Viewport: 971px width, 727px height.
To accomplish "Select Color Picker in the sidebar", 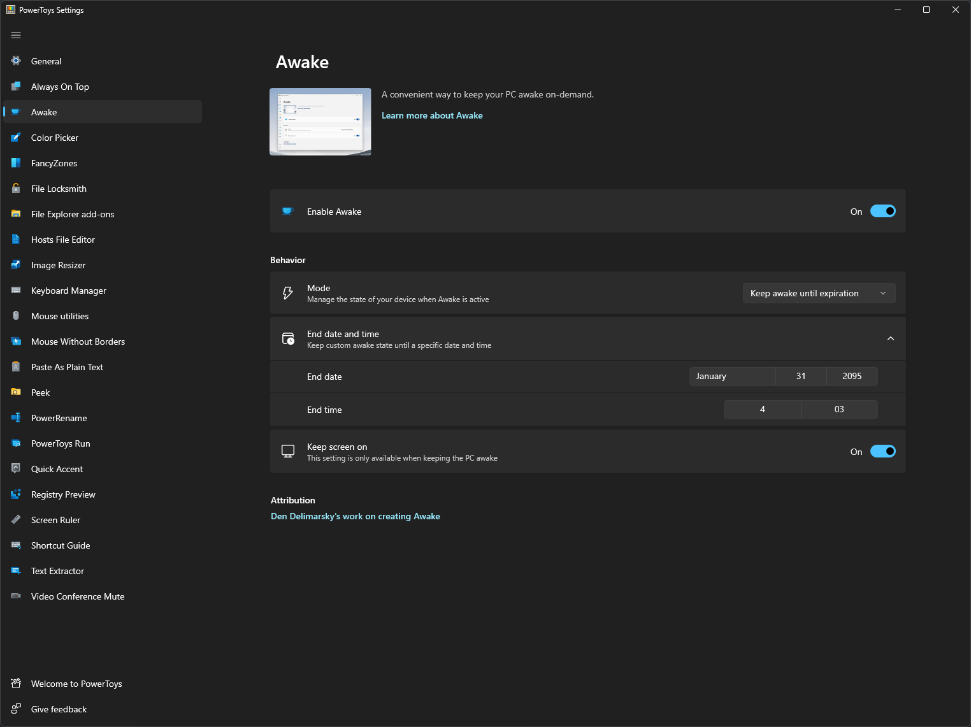I will (103, 138).
